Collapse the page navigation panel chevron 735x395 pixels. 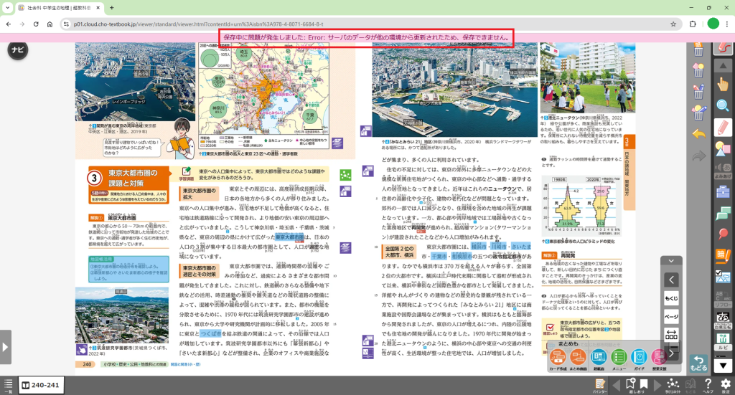point(671,261)
